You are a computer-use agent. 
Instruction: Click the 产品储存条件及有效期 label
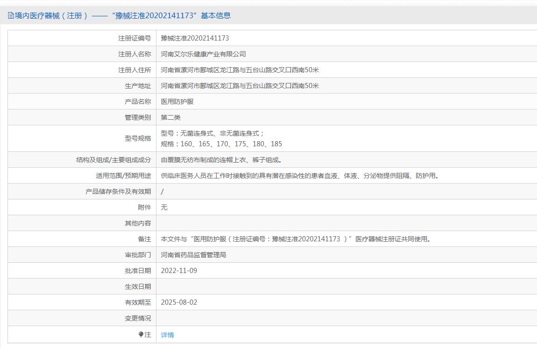click(x=118, y=191)
